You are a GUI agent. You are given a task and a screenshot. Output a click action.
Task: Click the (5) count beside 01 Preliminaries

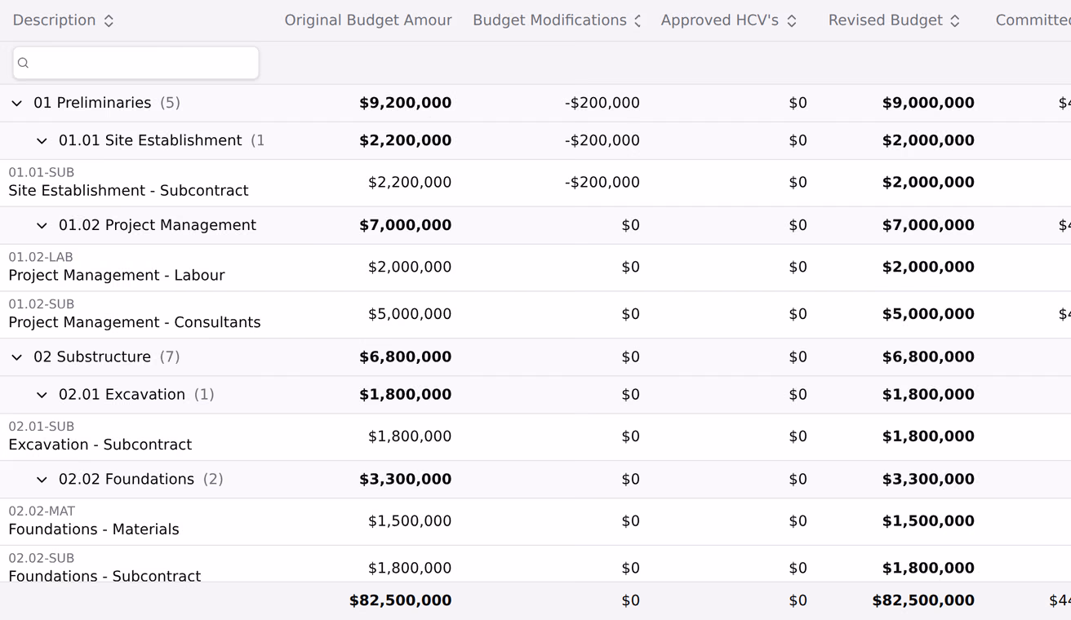pyautogui.click(x=170, y=104)
